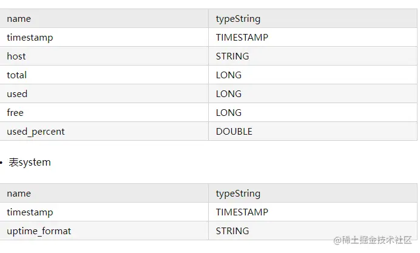The image size is (420, 253).
Task: Click the LONG type in the used row
Action: pos(229,94)
